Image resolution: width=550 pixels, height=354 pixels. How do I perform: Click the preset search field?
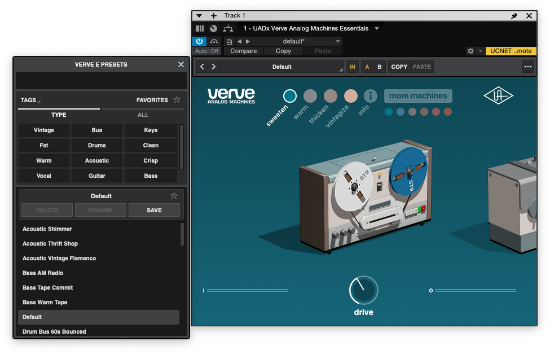tap(101, 81)
